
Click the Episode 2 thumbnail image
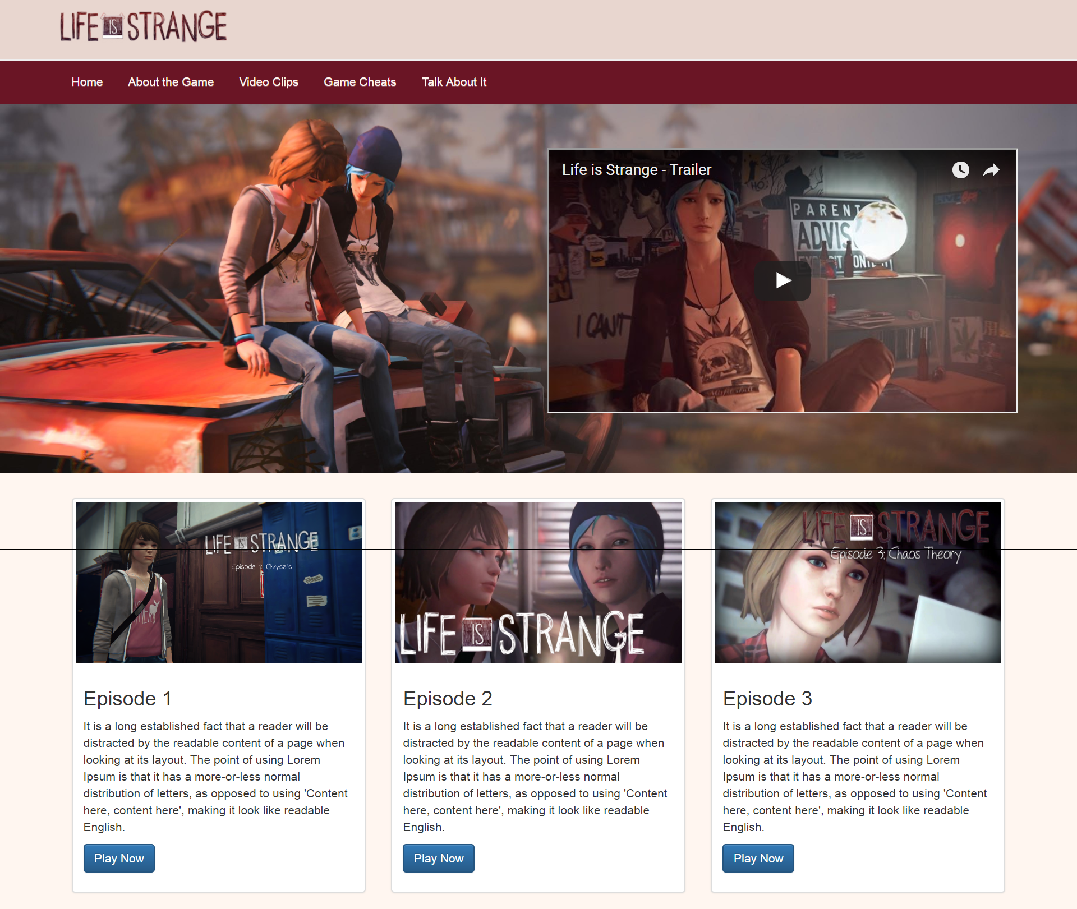coord(538,583)
